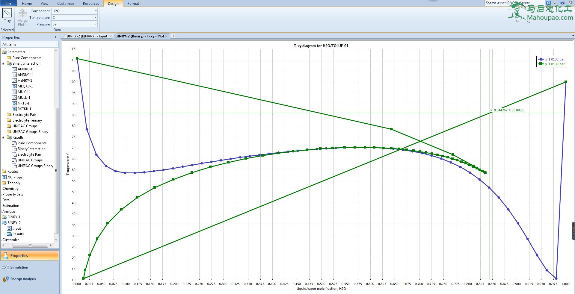Switch to the Customize ribbon tab
575x294 pixels.
click(x=66, y=4)
